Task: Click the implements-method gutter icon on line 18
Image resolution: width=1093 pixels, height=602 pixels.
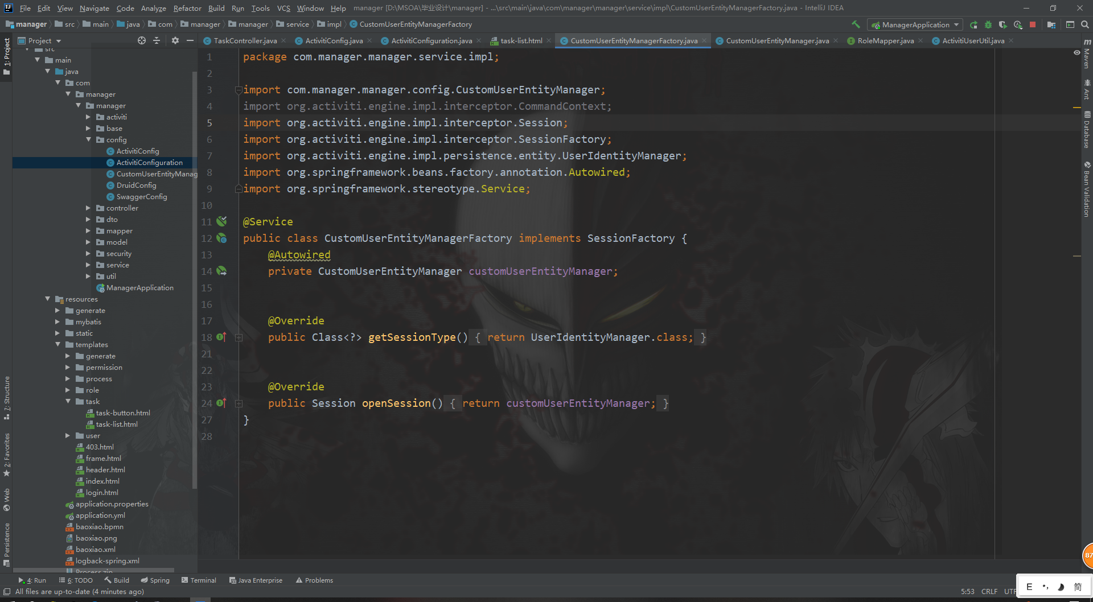Action: (x=221, y=337)
